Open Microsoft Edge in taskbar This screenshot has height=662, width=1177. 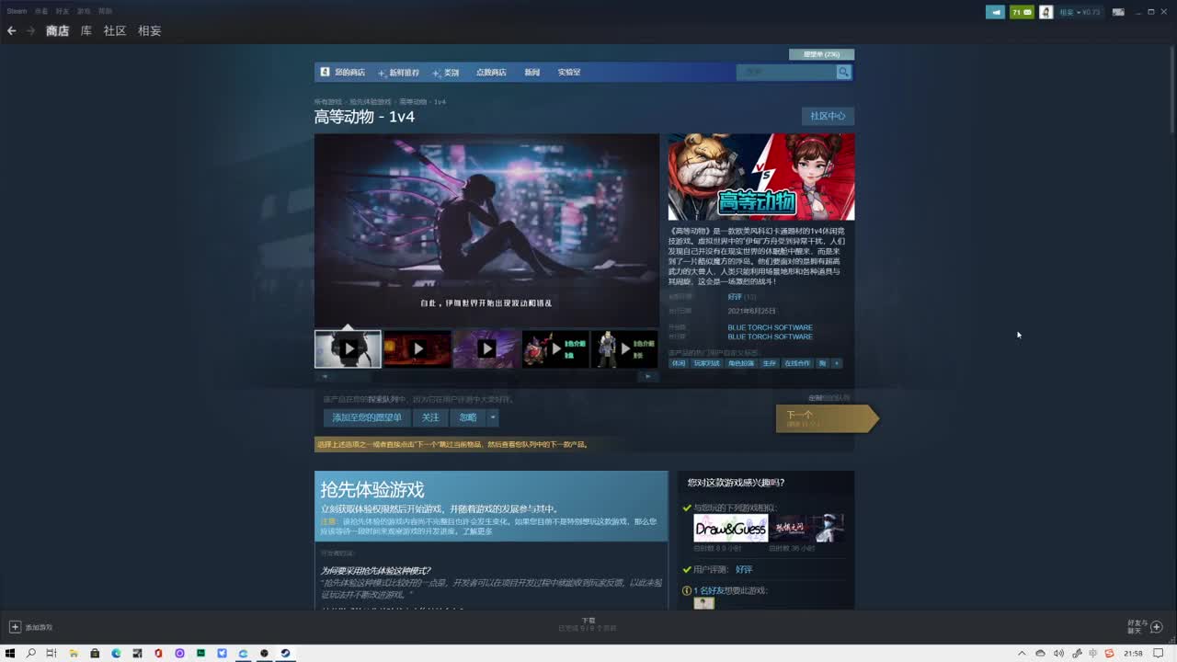(x=116, y=654)
